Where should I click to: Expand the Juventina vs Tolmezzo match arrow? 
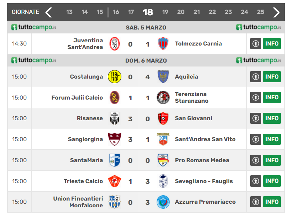coord(256,44)
